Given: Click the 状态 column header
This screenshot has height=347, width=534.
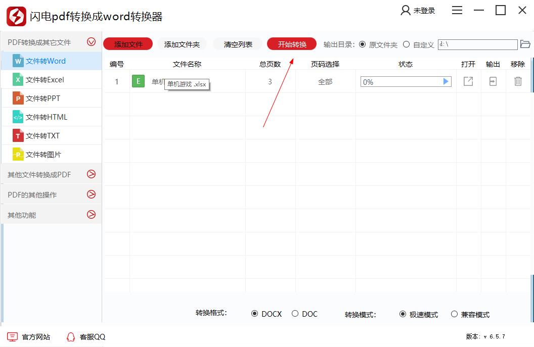Looking at the screenshot, I should pyautogui.click(x=406, y=64).
